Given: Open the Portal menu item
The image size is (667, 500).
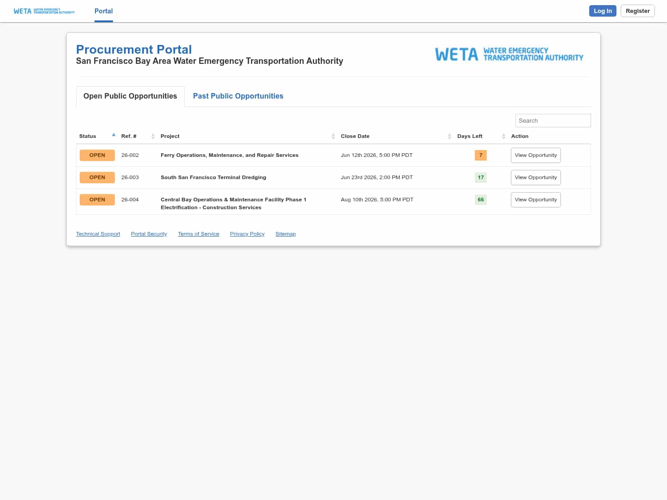Looking at the screenshot, I should click(104, 11).
